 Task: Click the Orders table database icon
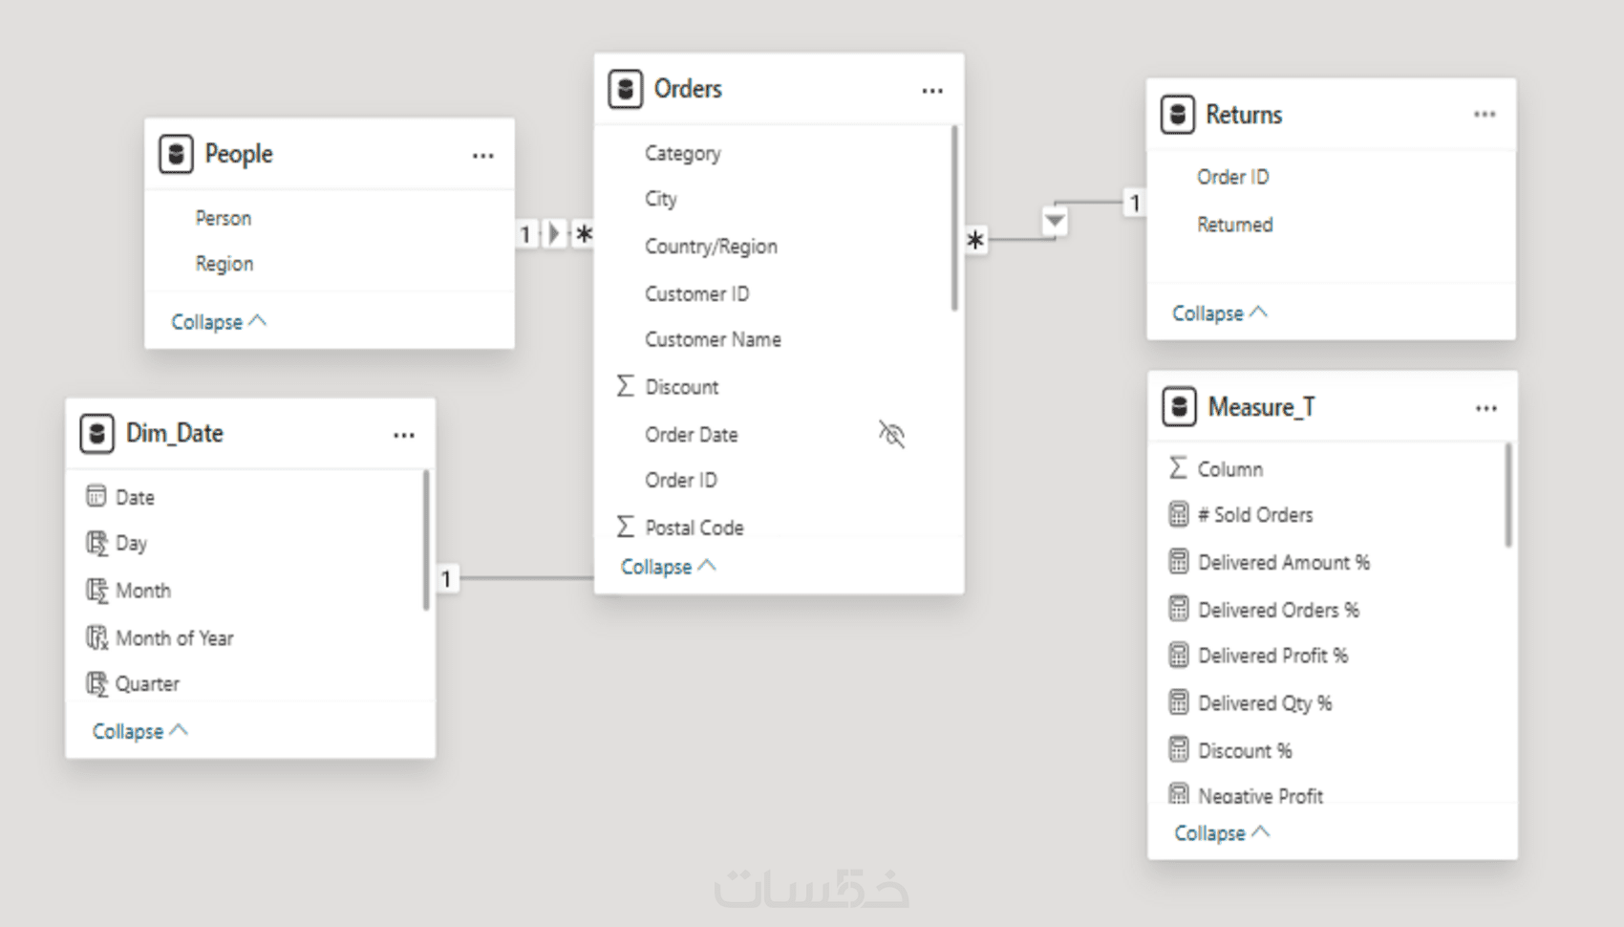click(x=626, y=89)
